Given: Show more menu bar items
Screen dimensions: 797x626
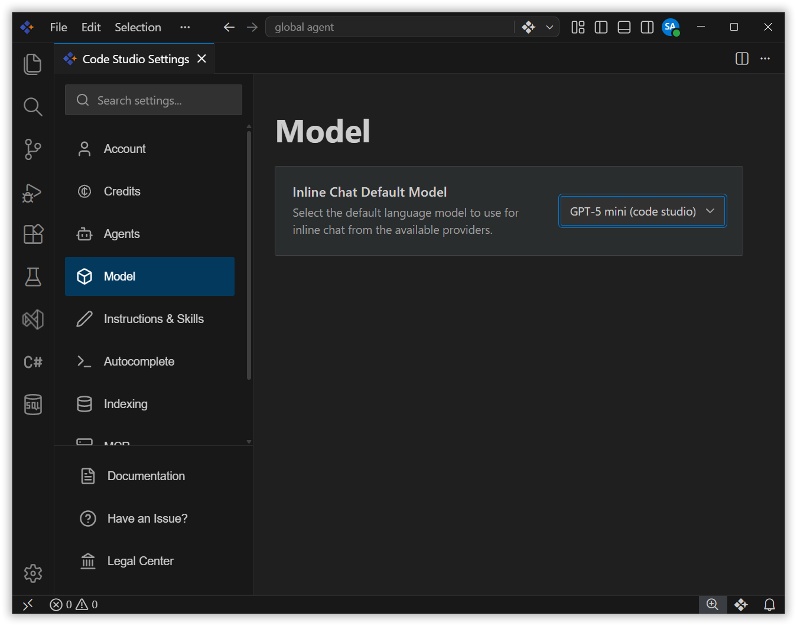Looking at the screenshot, I should (185, 27).
